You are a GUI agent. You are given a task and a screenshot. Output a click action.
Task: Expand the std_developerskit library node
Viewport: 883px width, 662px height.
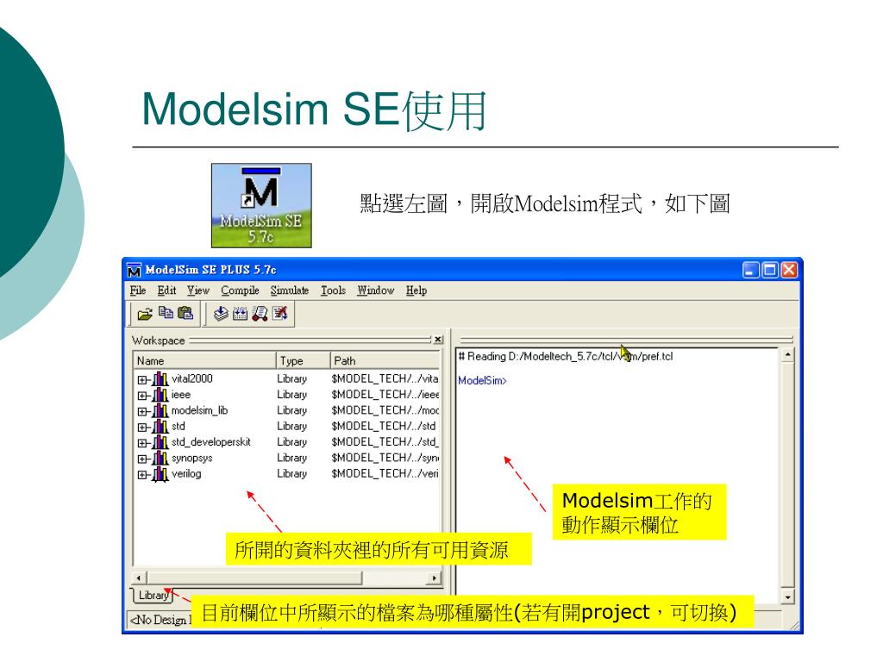(x=142, y=443)
